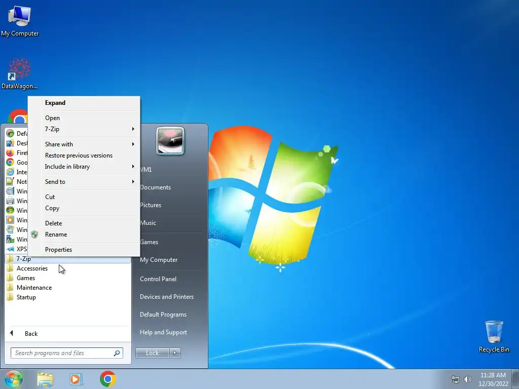Choose Copy from the context menu
This screenshot has width=519, height=389.
click(x=84, y=208)
